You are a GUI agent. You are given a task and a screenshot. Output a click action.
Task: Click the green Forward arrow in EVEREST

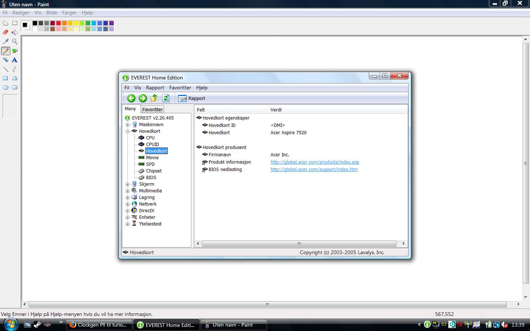[143, 98]
